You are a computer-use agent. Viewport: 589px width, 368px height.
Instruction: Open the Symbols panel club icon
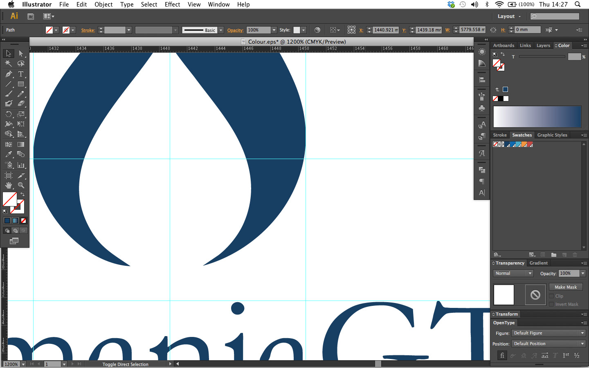[482, 108]
